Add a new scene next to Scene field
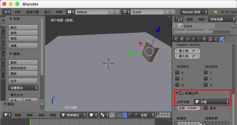 [168, 12]
